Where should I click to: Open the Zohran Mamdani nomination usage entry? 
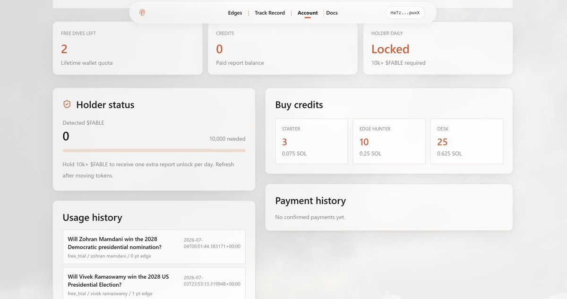[x=154, y=247]
